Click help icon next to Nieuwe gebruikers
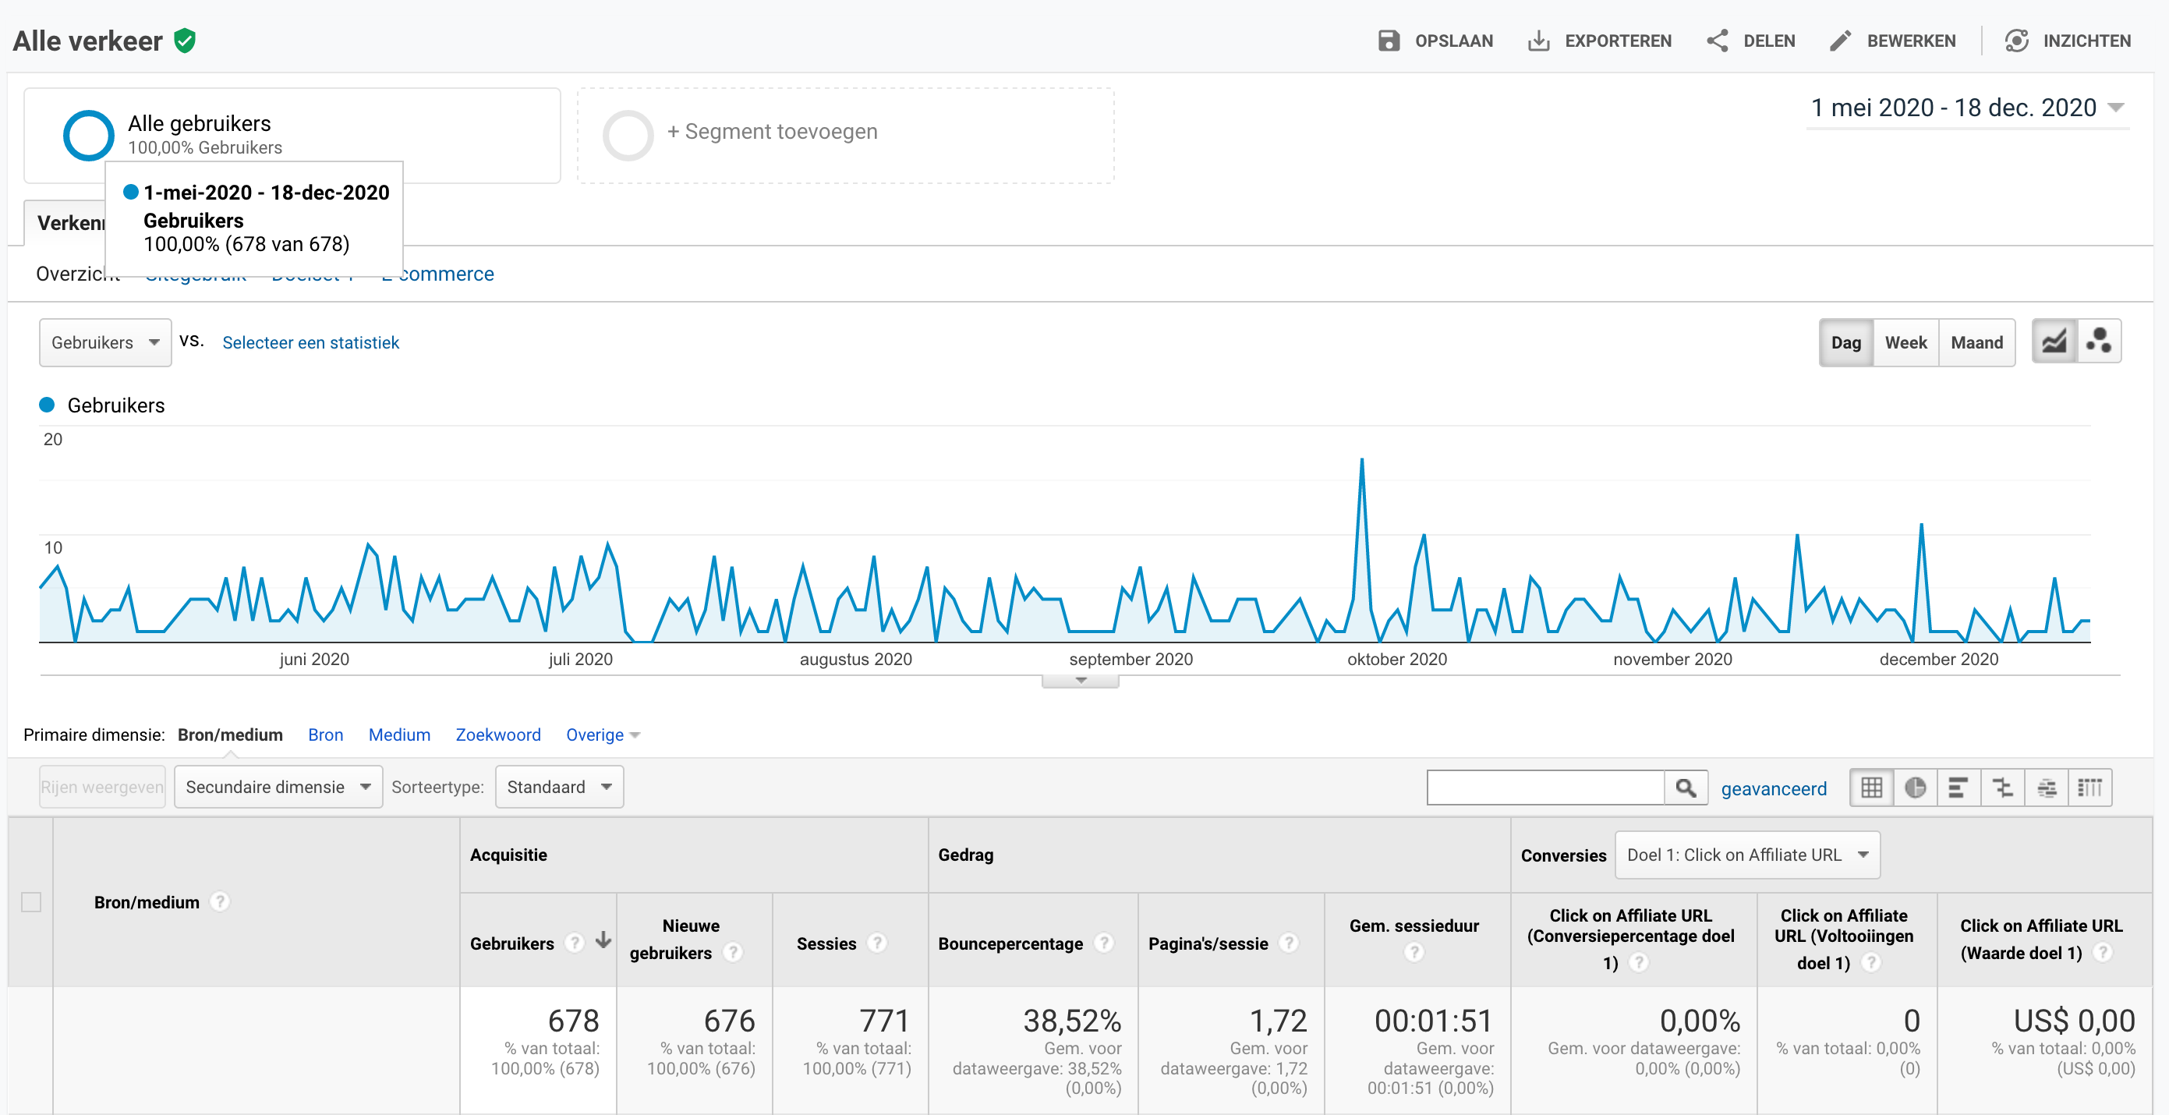This screenshot has height=1115, width=2169. 733,951
